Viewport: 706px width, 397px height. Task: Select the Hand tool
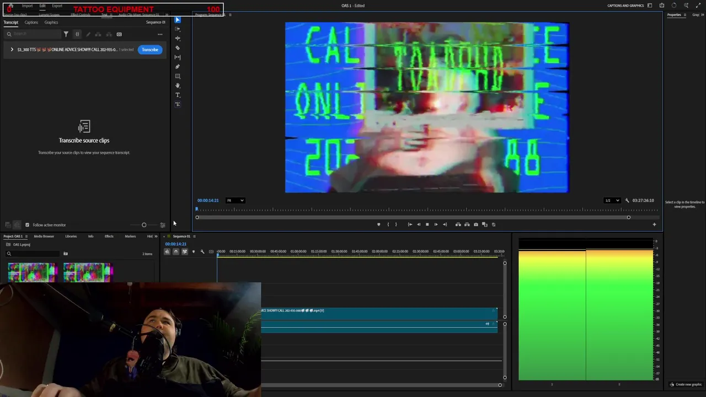tap(178, 85)
